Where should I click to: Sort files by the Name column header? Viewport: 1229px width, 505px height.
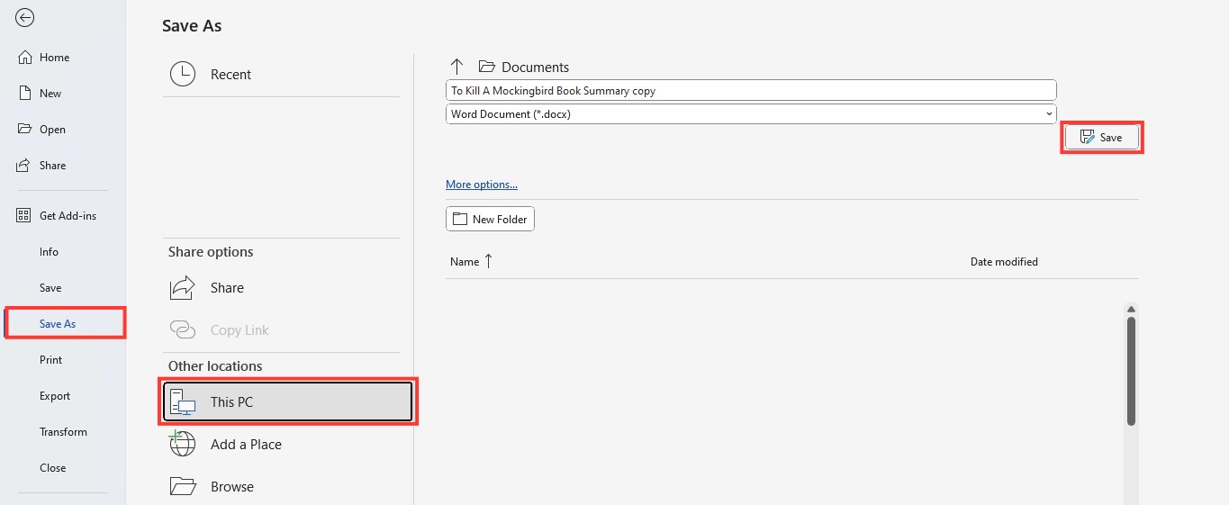click(465, 262)
